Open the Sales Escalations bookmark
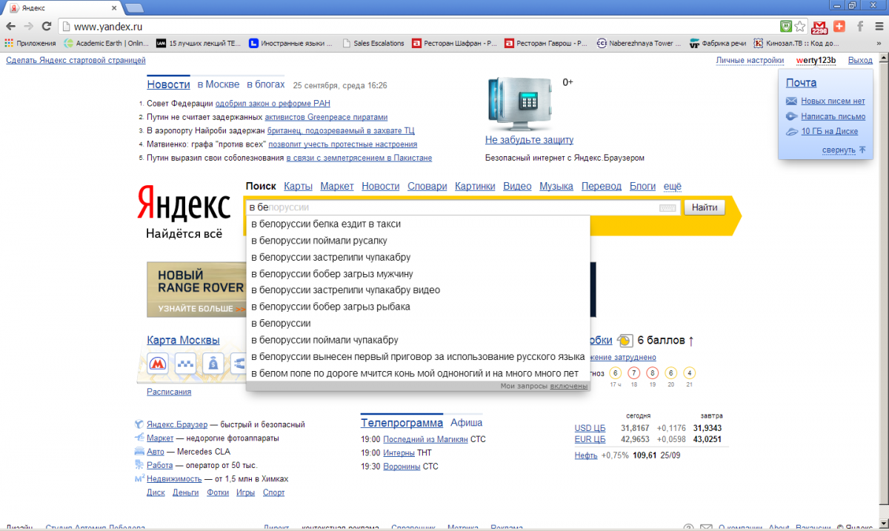Image resolution: width=889 pixels, height=531 pixels. coord(374,43)
